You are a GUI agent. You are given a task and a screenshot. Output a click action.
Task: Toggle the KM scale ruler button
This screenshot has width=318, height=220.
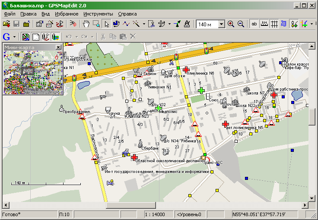(264, 24)
